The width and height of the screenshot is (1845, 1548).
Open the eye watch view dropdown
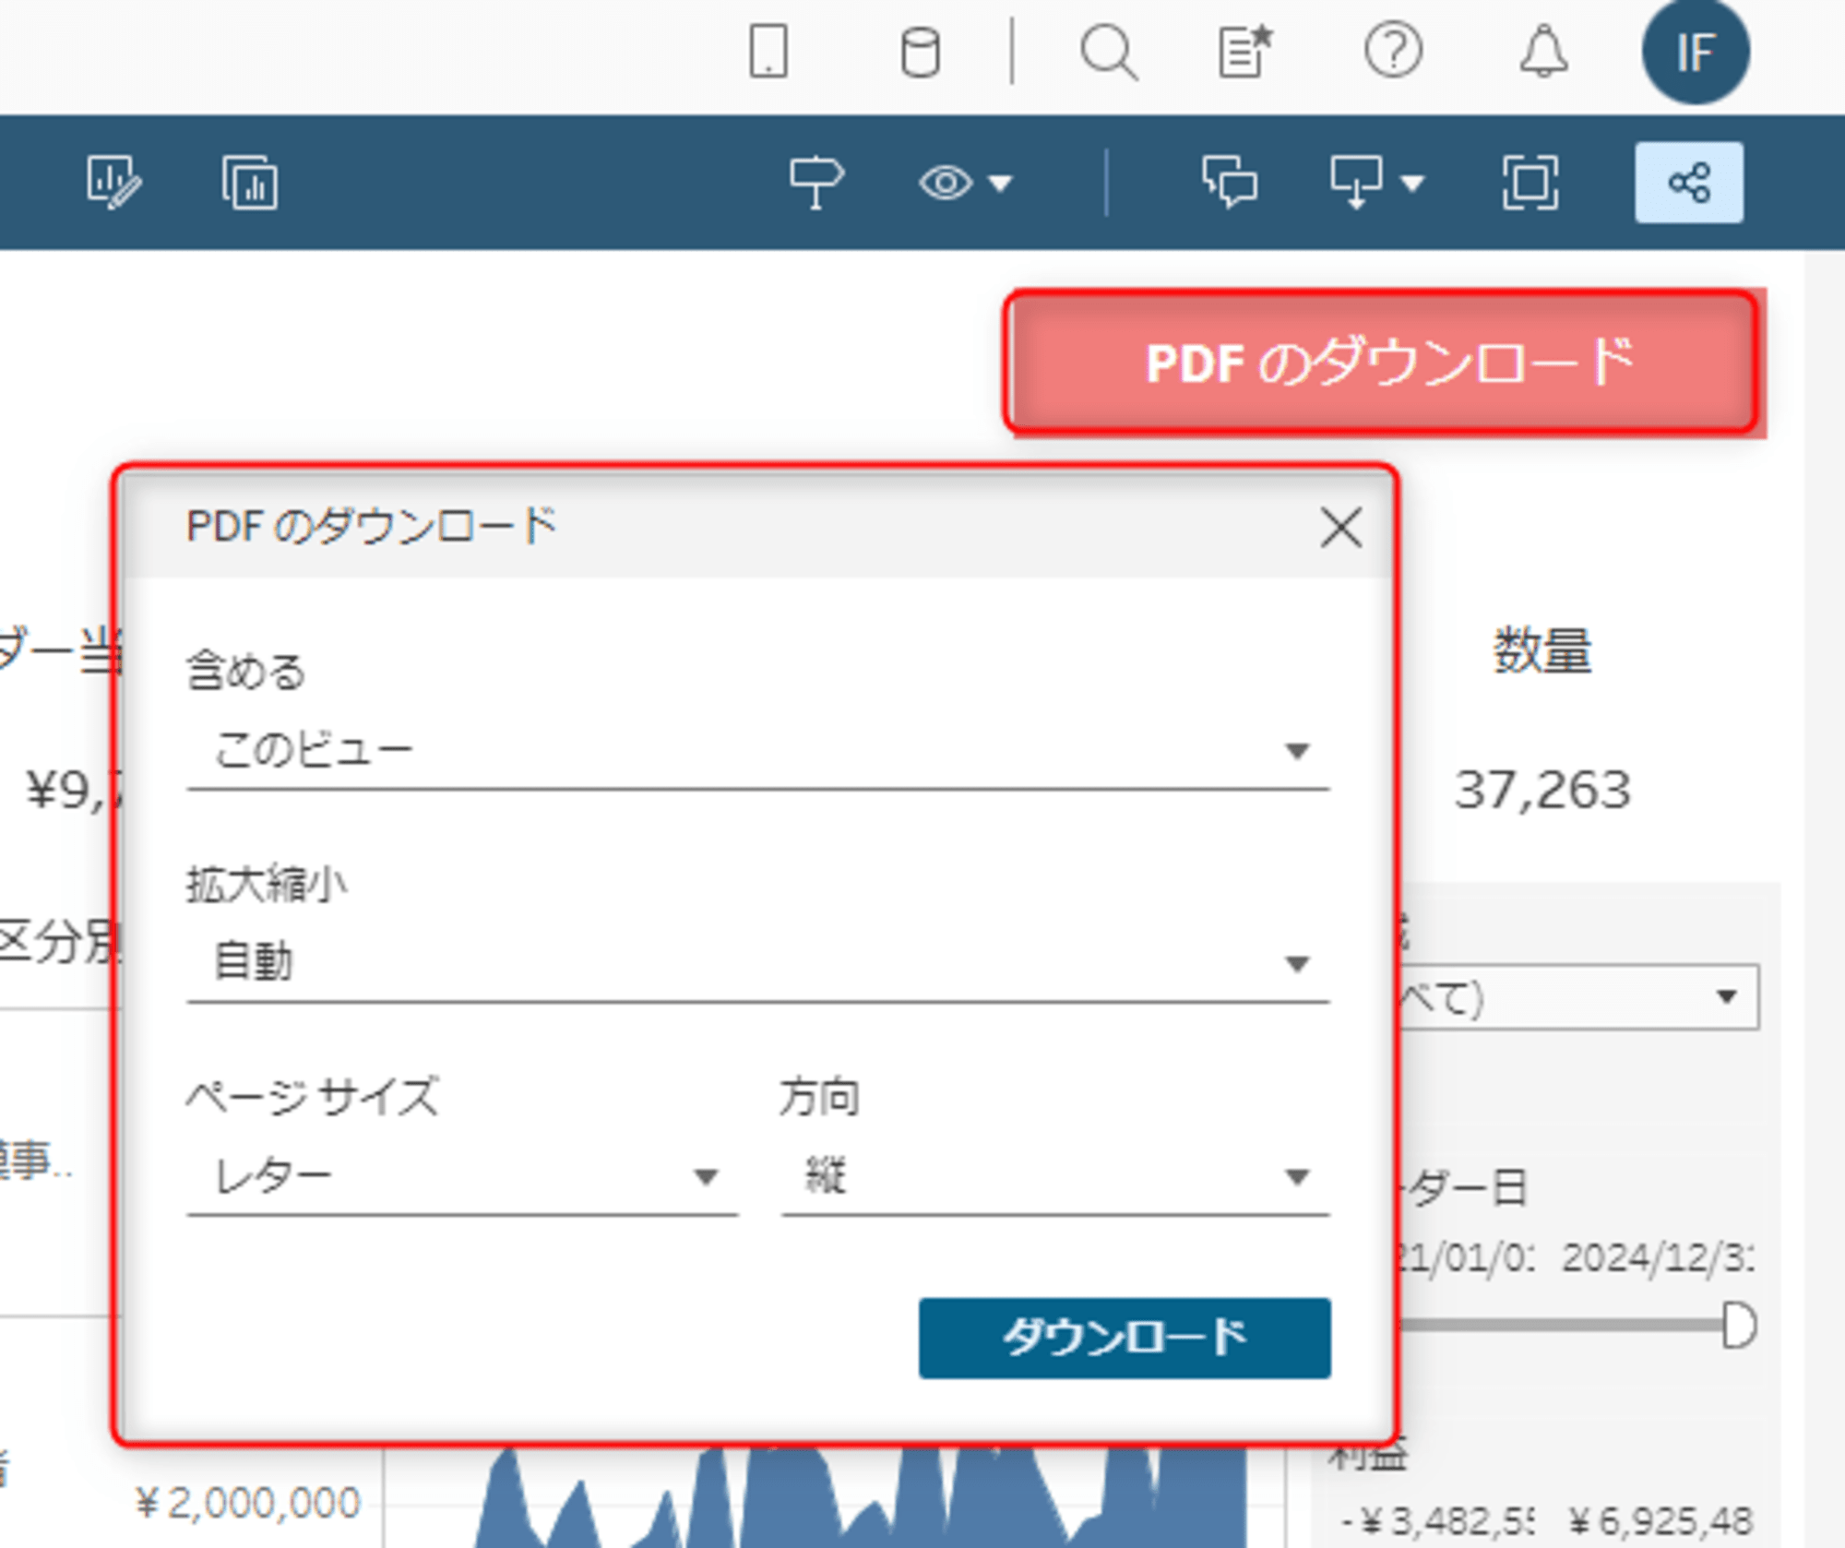coord(965,183)
